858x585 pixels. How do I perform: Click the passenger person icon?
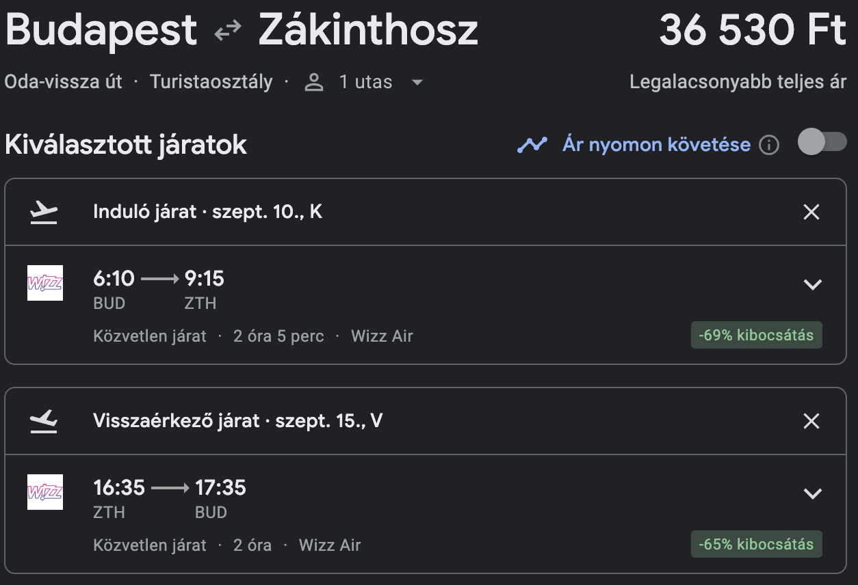pos(314,83)
